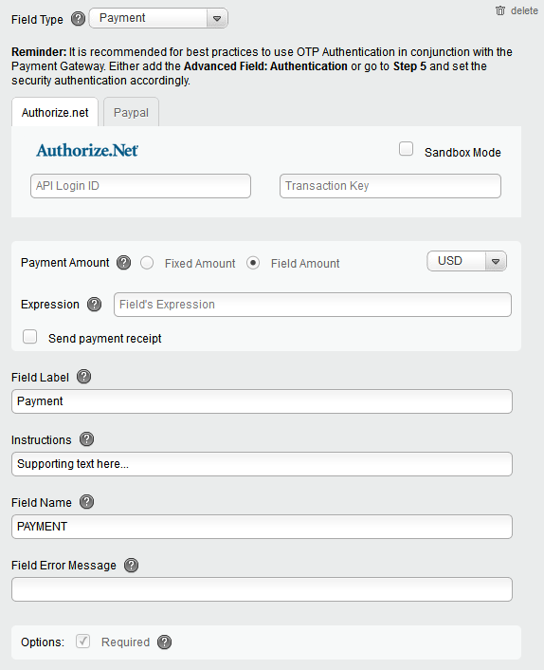
Task: Click the Field Name help icon
Action: (x=86, y=502)
